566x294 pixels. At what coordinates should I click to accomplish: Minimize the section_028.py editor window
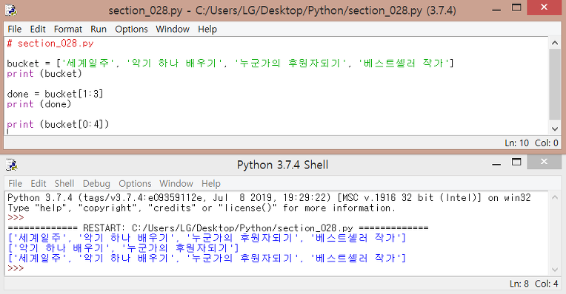coord(496,10)
